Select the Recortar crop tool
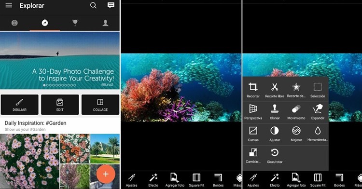The width and height of the screenshot is (362, 189). coord(253,90)
